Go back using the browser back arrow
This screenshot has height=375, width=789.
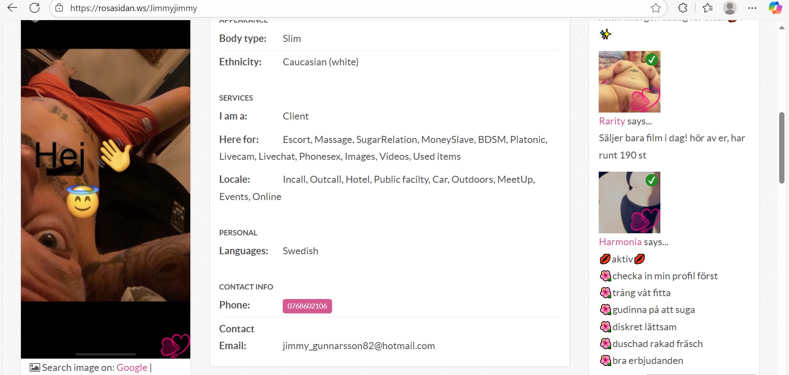coord(12,8)
